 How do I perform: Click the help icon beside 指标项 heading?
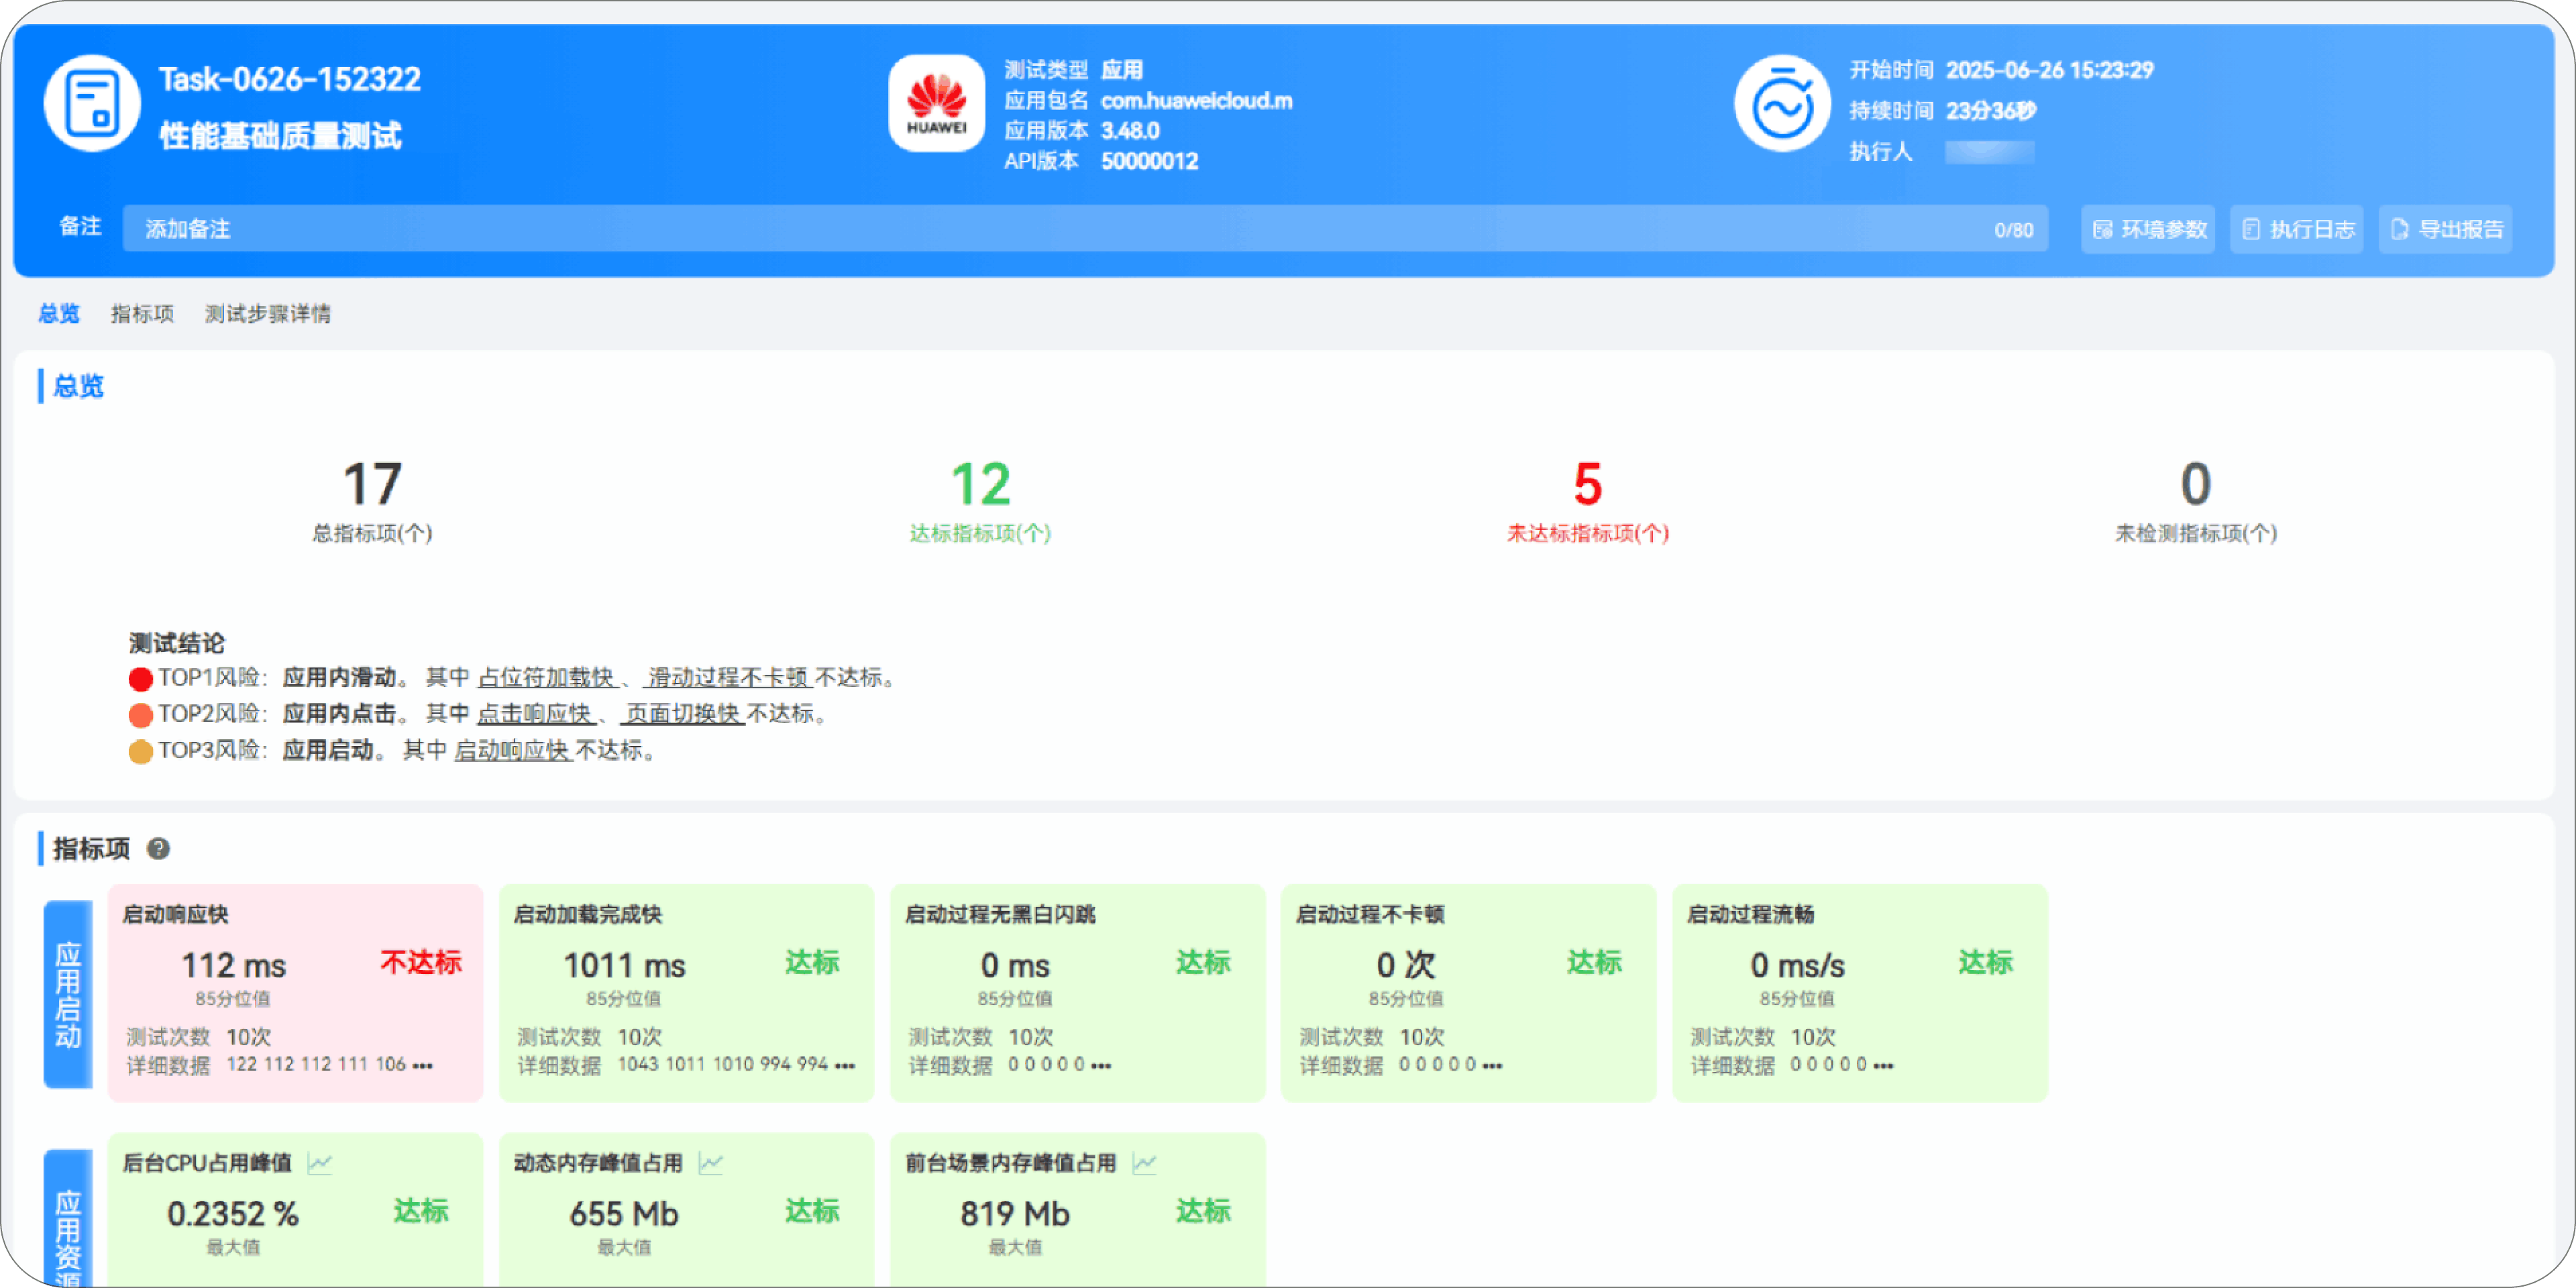[x=160, y=850]
